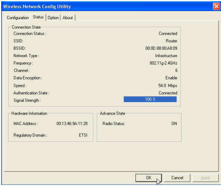Click the Regulatory Domain value ETSI
The height and width of the screenshot is (186, 221).
point(83,135)
